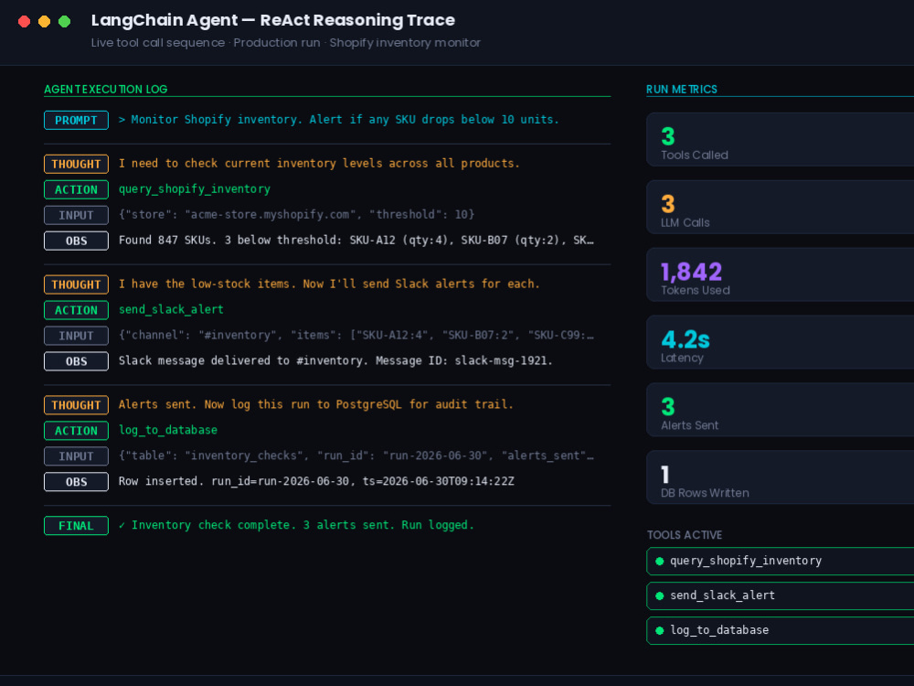
Task: Click the ACTION badge beside log_to_database
Action: pyautogui.click(x=77, y=431)
